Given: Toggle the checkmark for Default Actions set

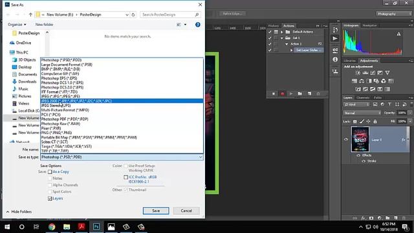Looking at the screenshot, I should (x=270, y=32).
